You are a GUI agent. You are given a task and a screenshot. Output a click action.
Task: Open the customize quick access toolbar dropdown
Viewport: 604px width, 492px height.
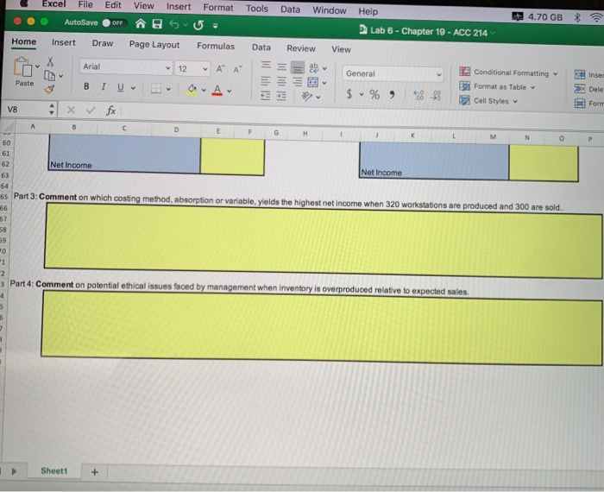point(216,26)
